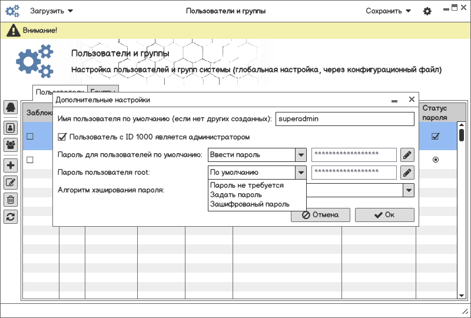Image resolution: width=471 pixels, height=318 pixels.
Task: Click the user groups icon in the sidebar
Action: 11,144
